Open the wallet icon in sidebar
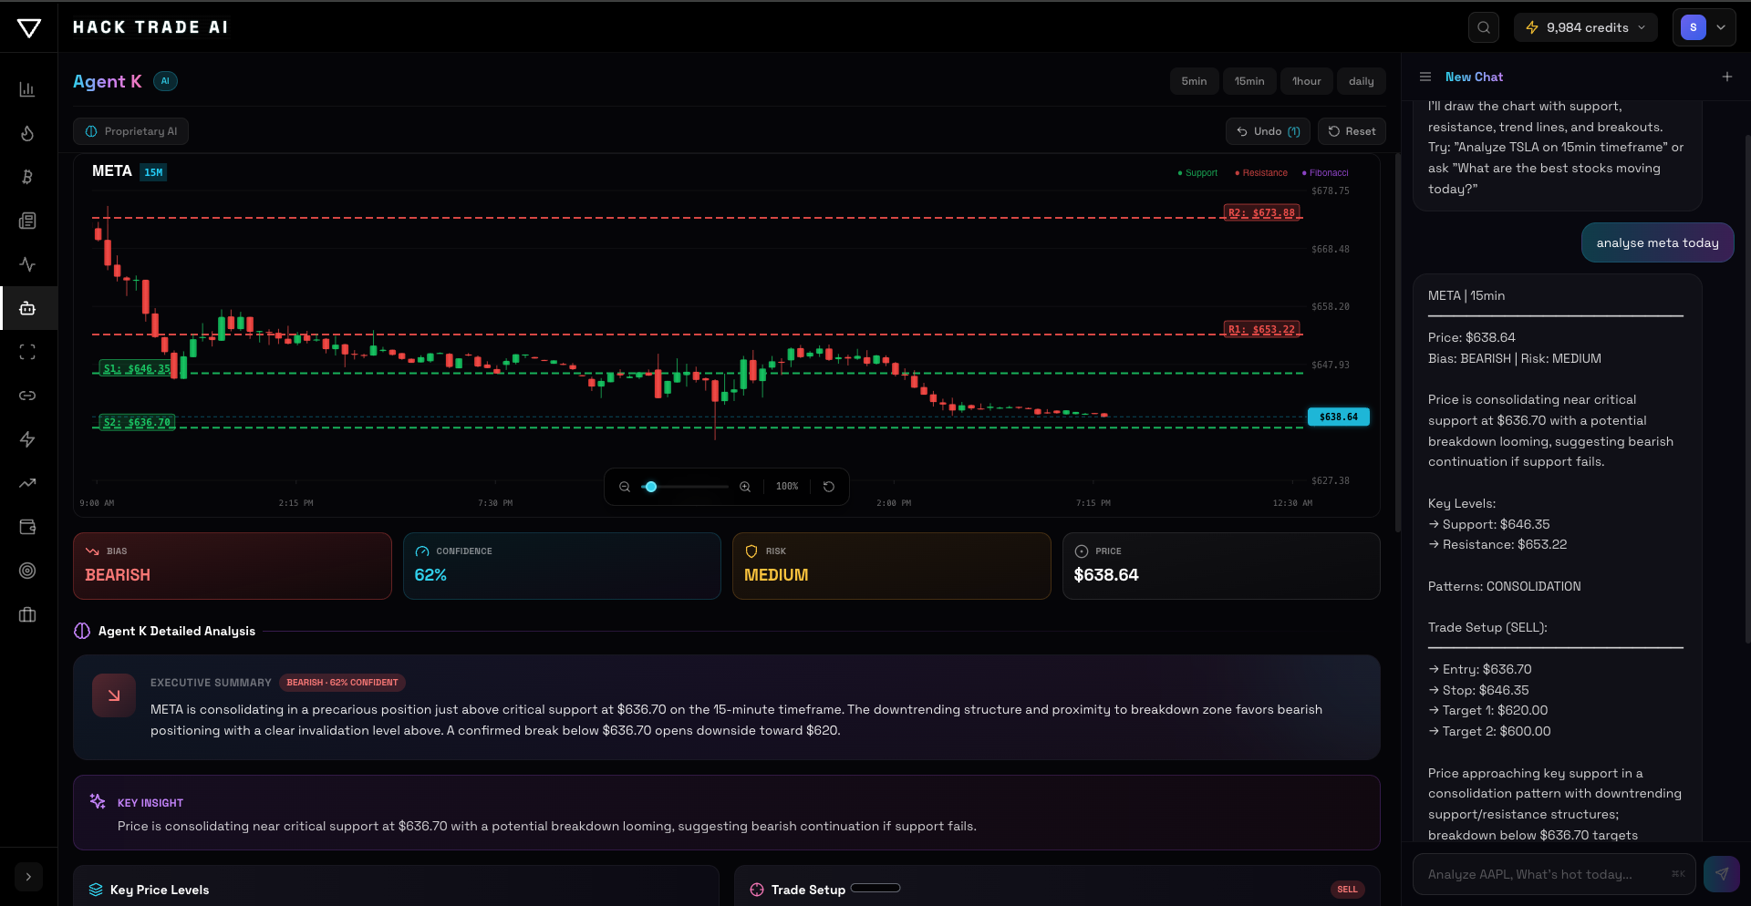The height and width of the screenshot is (906, 1751). pos(27,527)
